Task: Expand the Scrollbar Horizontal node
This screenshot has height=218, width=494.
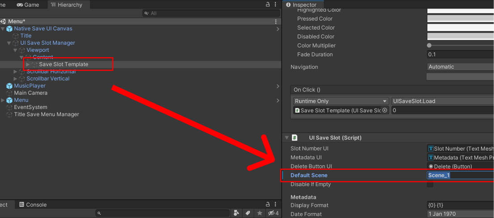Action: (x=16, y=71)
